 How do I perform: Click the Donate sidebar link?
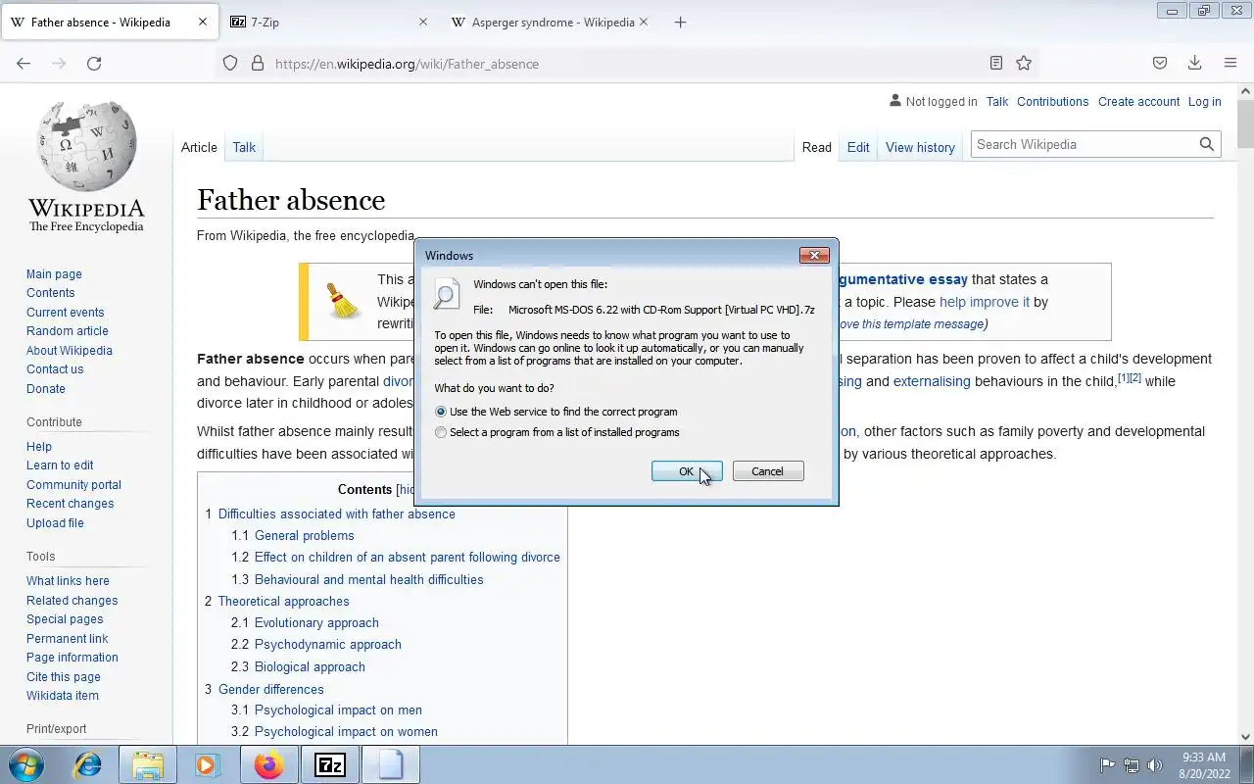pos(46,389)
